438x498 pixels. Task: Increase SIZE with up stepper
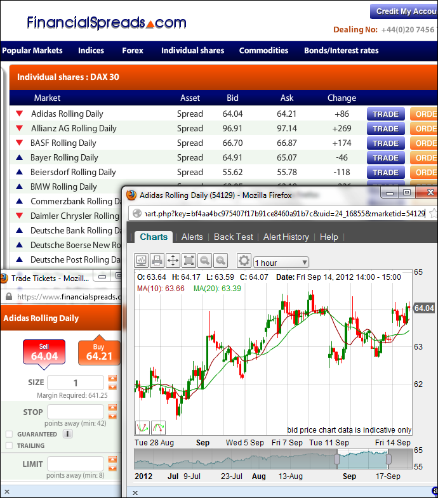point(112,378)
